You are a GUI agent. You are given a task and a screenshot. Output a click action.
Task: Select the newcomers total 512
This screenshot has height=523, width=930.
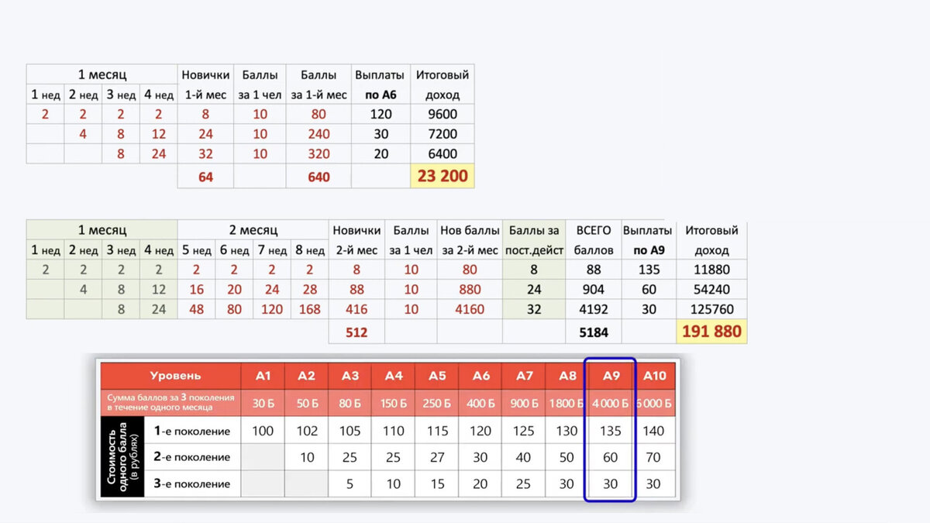[x=357, y=332]
